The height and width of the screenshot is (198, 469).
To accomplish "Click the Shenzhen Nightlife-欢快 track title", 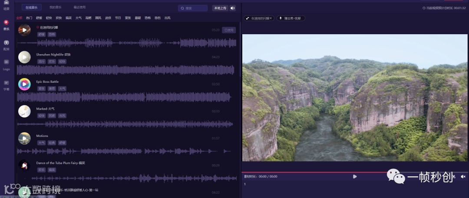I will (x=53, y=55).
